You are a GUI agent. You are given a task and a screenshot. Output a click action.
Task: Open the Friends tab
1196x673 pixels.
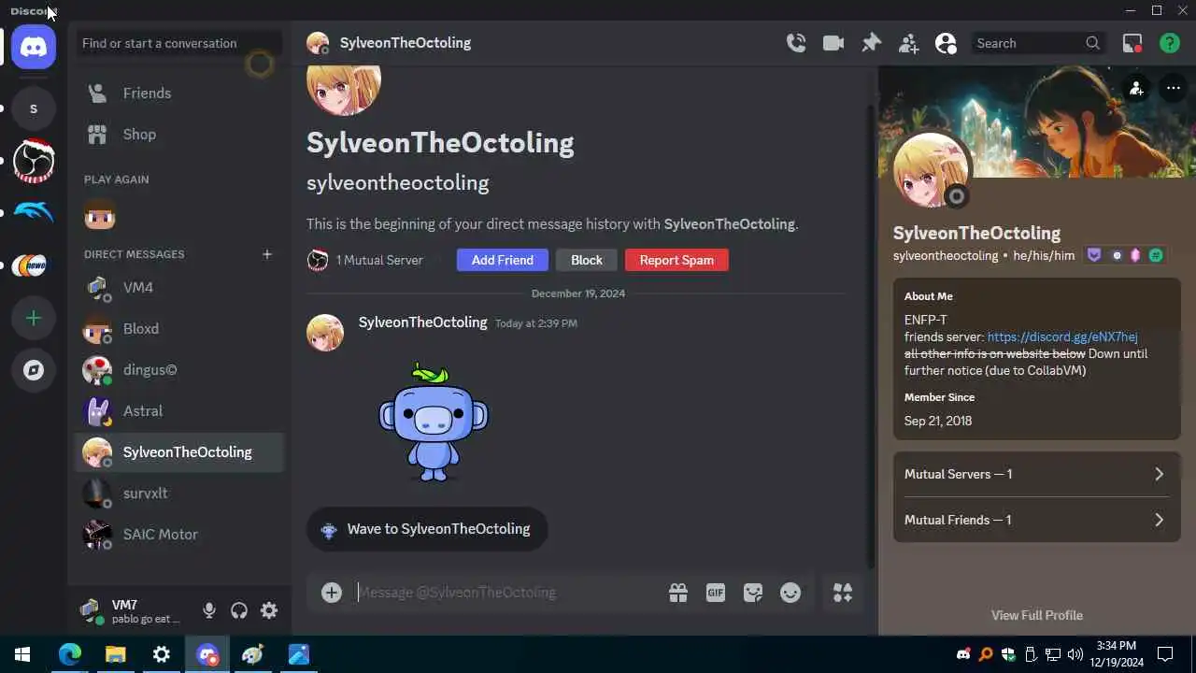pos(178,93)
